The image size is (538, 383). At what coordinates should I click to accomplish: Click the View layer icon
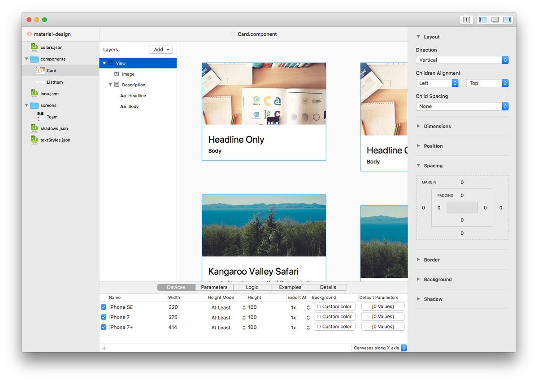pos(111,63)
